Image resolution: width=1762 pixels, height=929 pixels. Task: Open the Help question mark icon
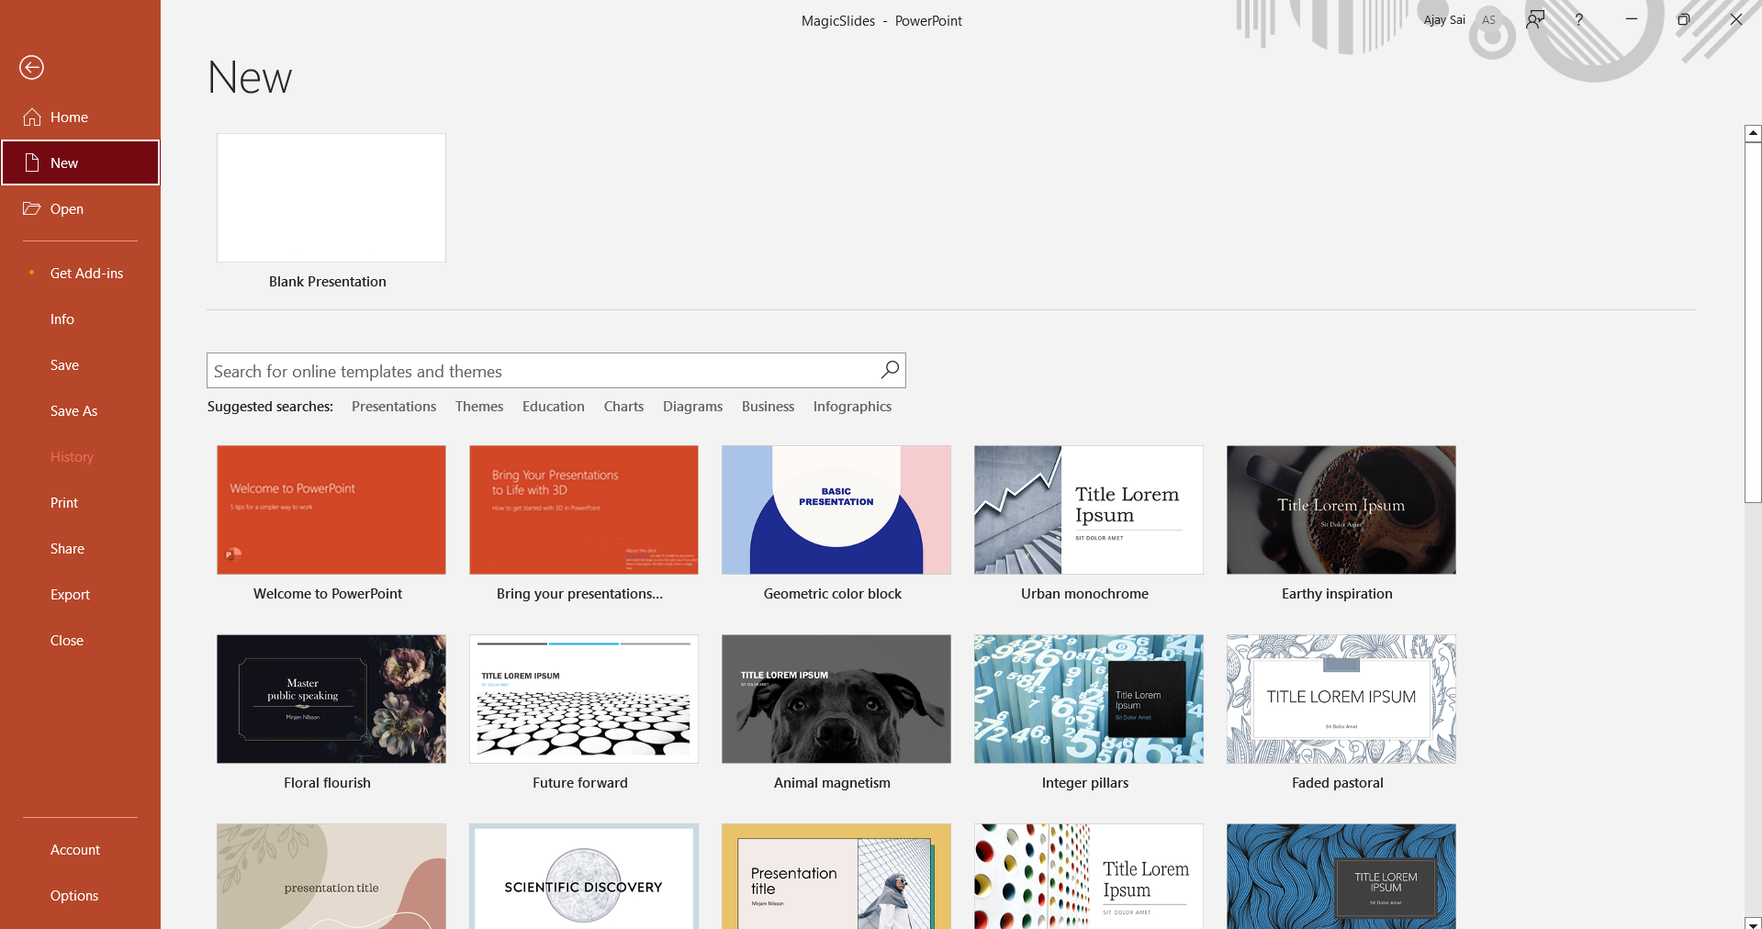pyautogui.click(x=1578, y=19)
